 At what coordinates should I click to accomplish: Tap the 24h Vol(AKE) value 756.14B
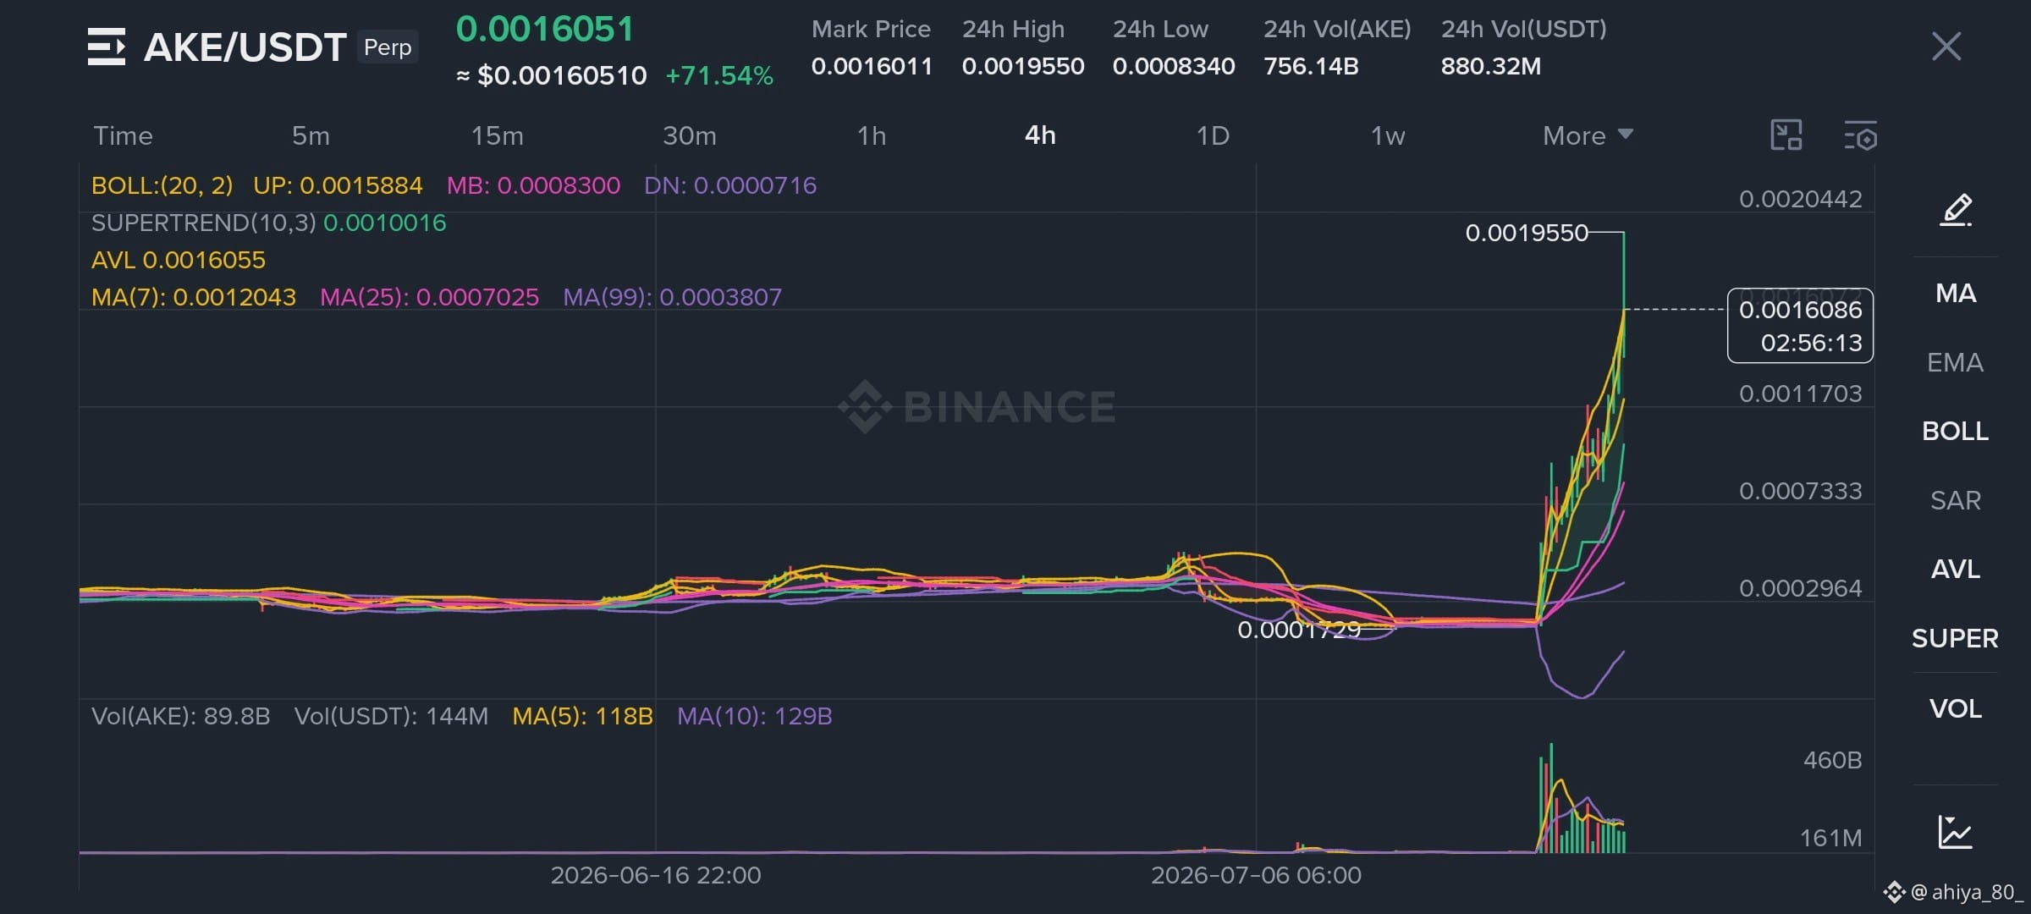point(1311,66)
